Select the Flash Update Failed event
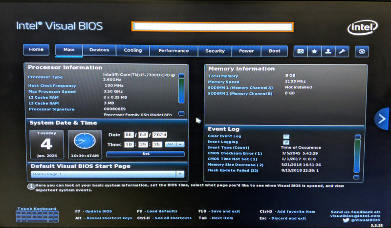 coord(263,170)
